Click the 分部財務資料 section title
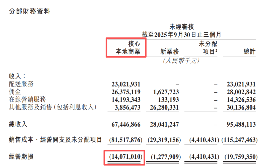271x167 pixels. (x=30, y=12)
